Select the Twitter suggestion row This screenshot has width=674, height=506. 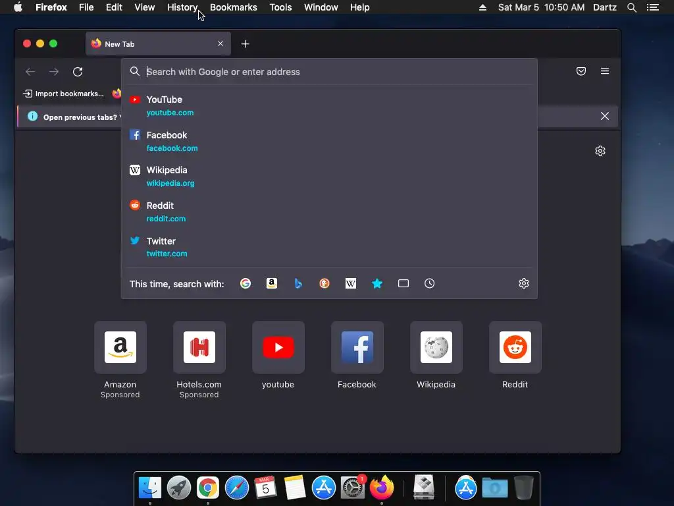[329, 247]
